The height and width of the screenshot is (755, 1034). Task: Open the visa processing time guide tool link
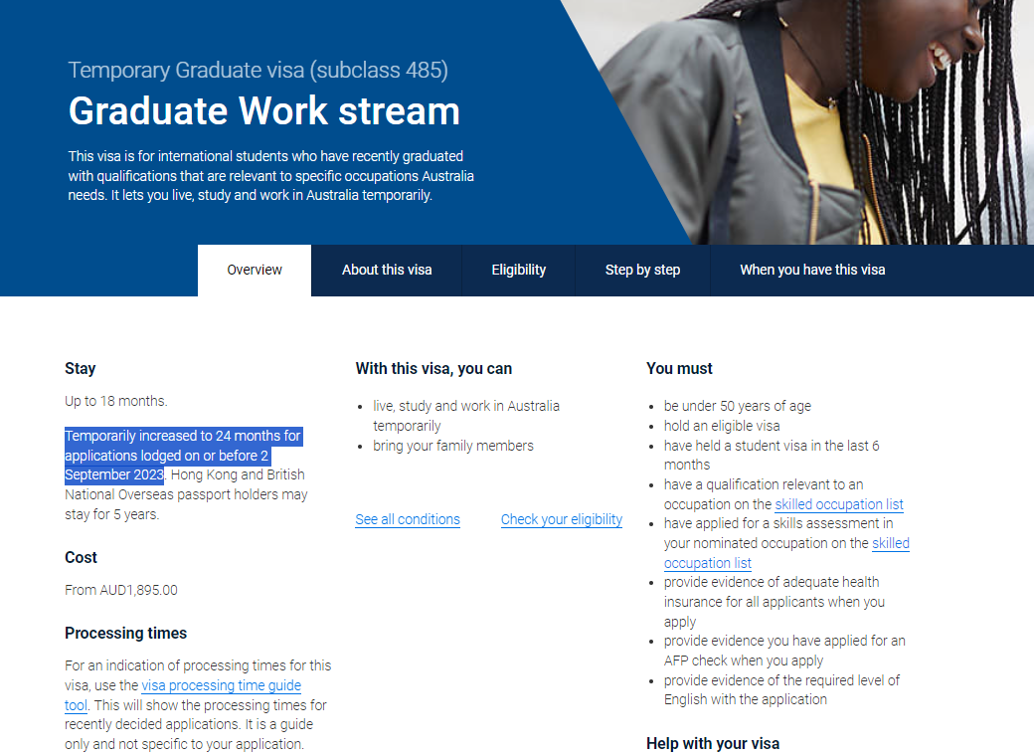(x=221, y=685)
